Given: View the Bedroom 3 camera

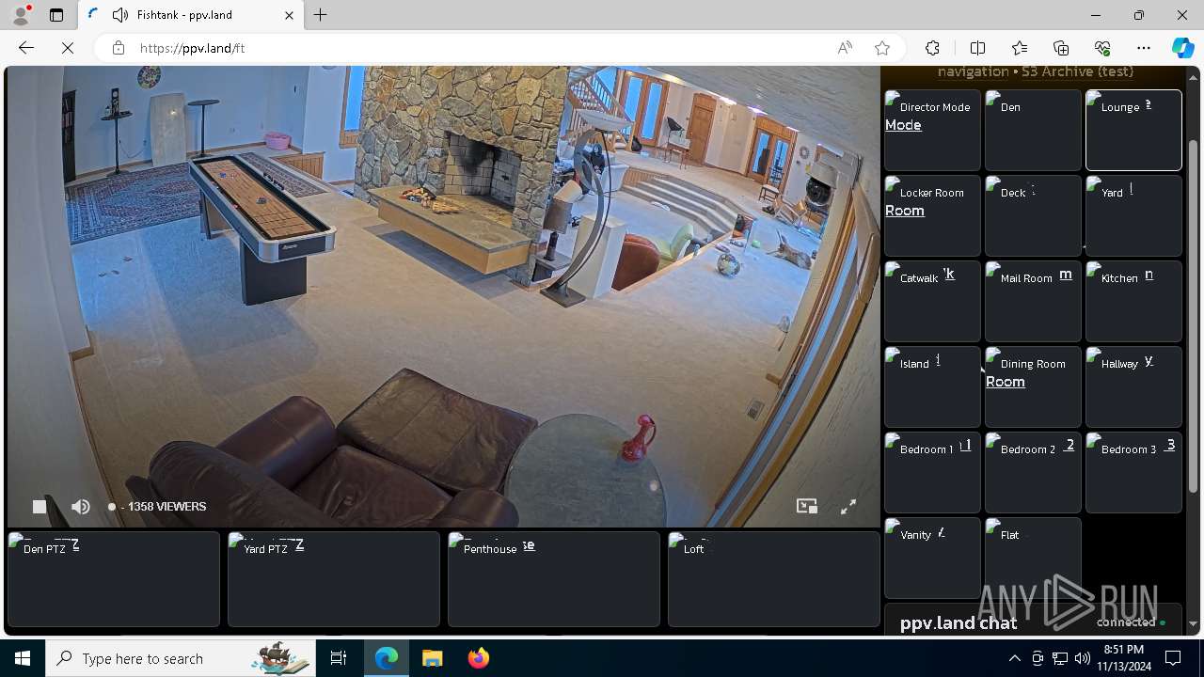Looking at the screenshot, I should tap(1133, 473).
